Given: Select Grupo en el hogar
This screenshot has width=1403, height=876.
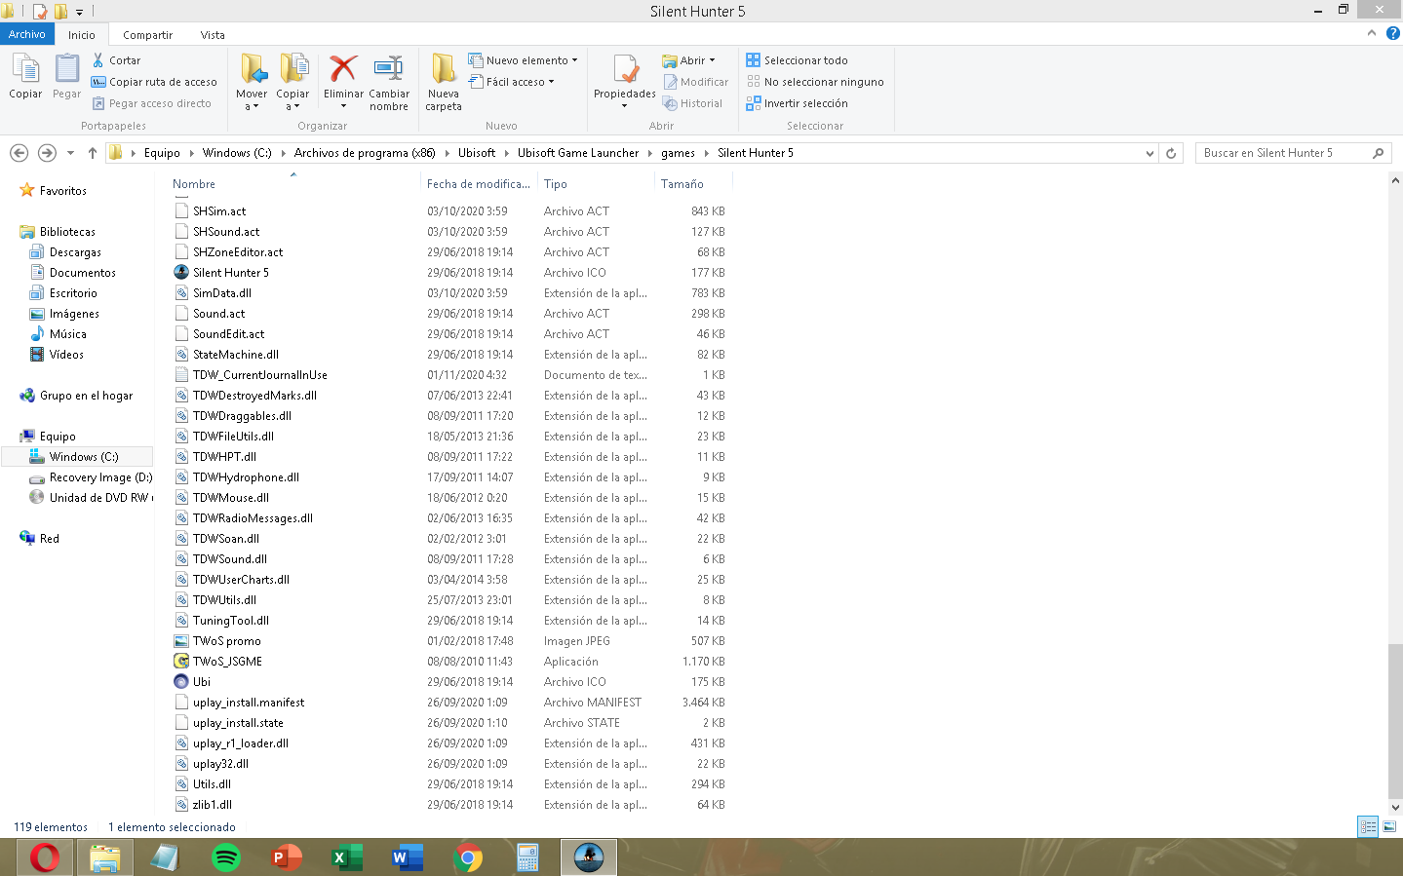Looking at the screenshot, I should (x=76, y=396).
